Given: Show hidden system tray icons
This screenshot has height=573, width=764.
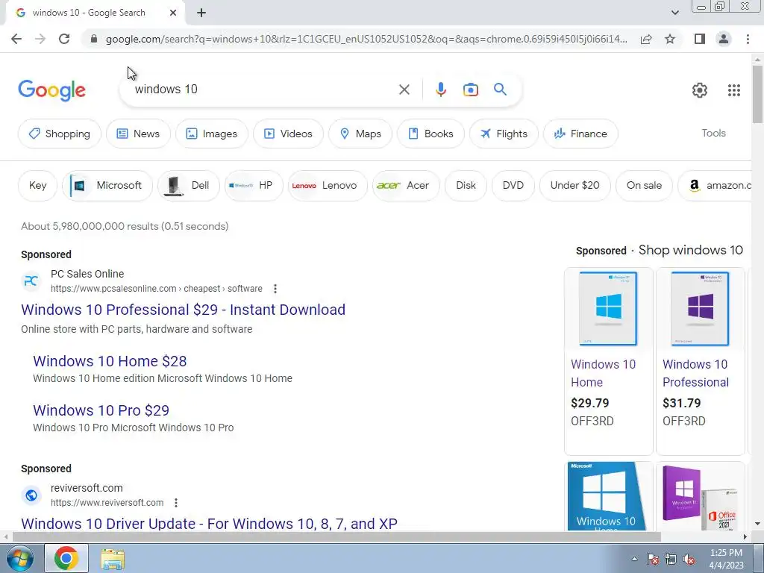Looking at the screenshot, I should tap(634, 559).
